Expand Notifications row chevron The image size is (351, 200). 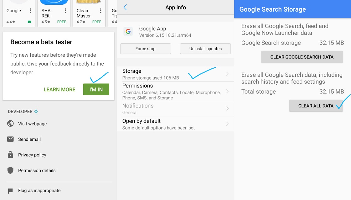[x=227, y=109]
